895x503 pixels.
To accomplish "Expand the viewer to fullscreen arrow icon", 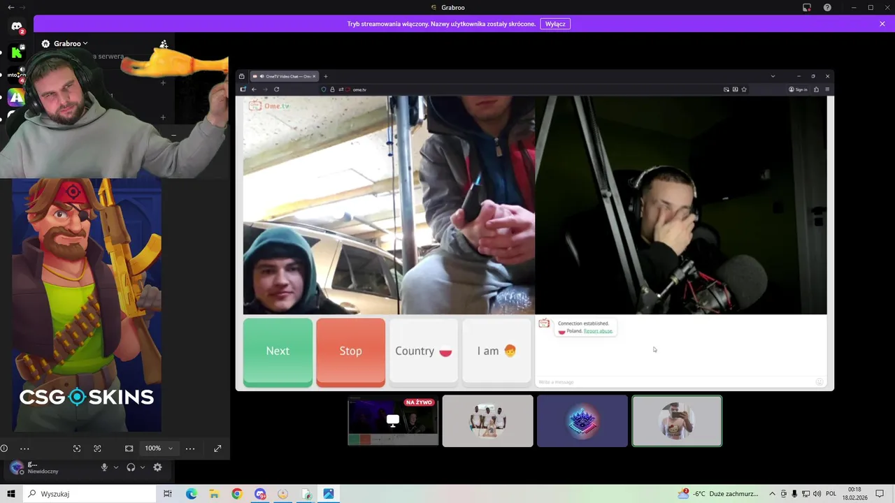I will pyautogui.click(x=217, y=449).
